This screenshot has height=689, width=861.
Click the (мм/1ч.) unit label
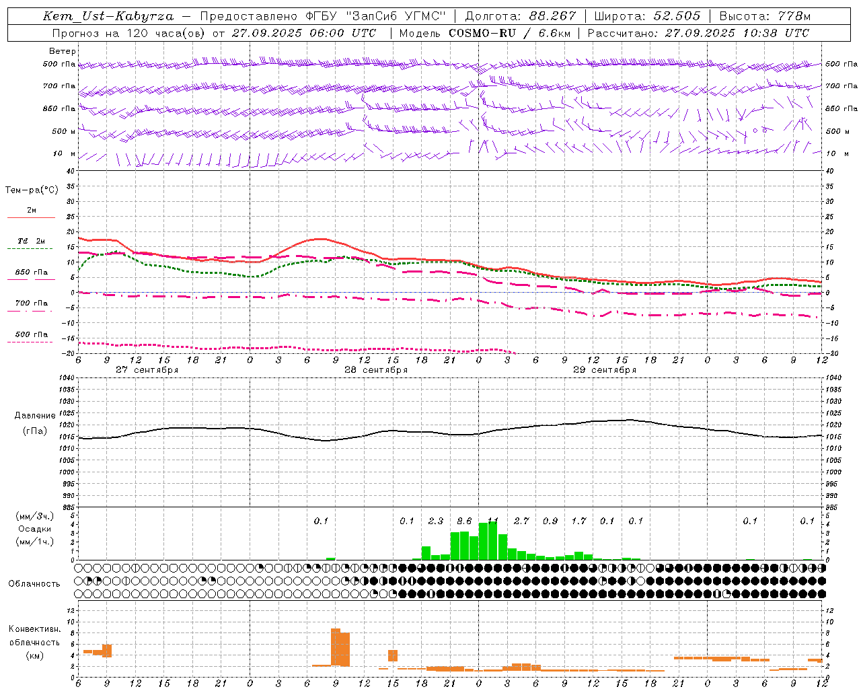[35, 542]
